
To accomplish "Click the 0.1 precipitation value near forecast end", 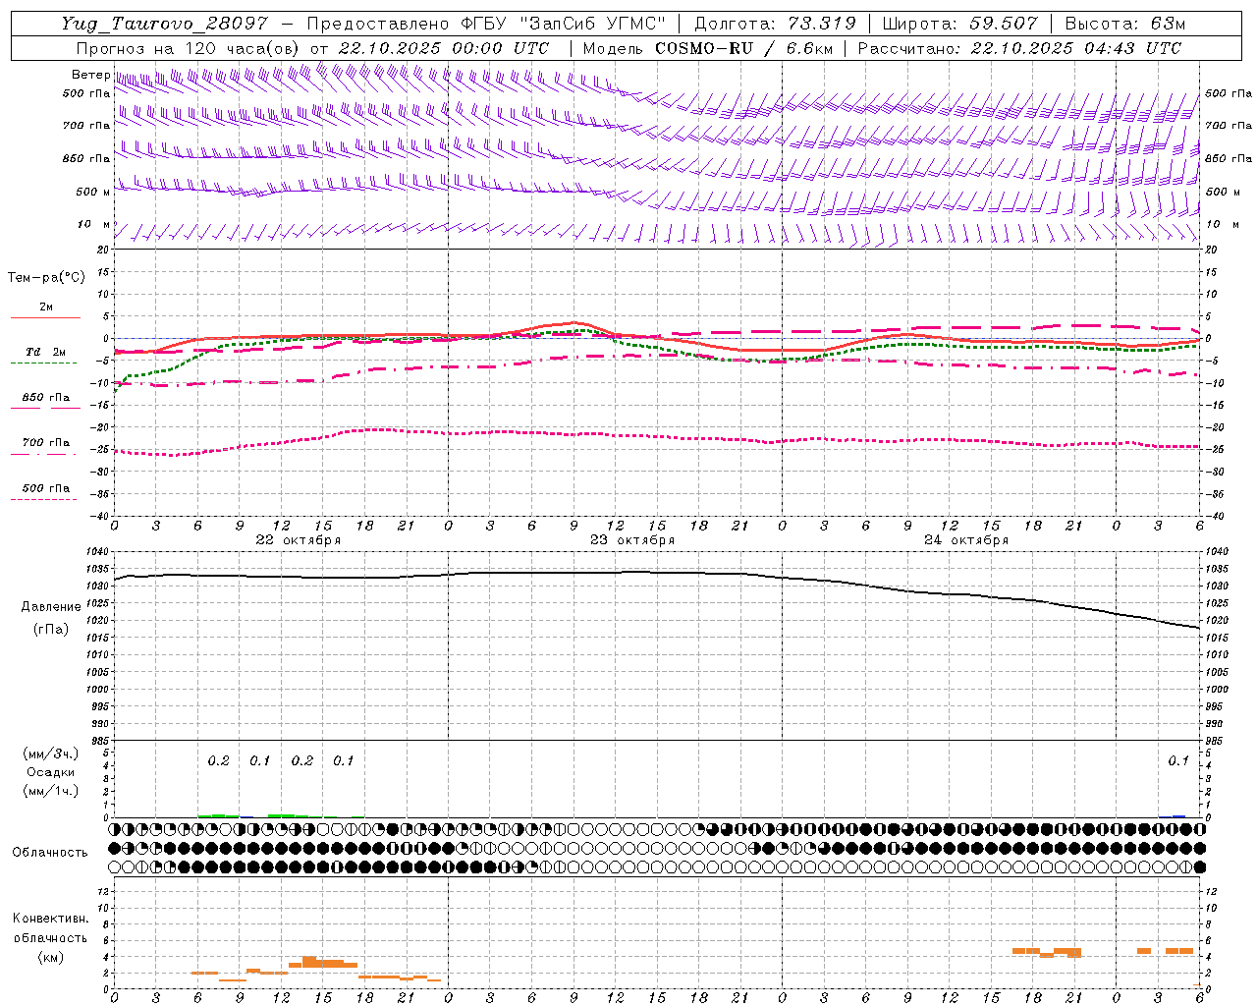I will [1178, 761].
